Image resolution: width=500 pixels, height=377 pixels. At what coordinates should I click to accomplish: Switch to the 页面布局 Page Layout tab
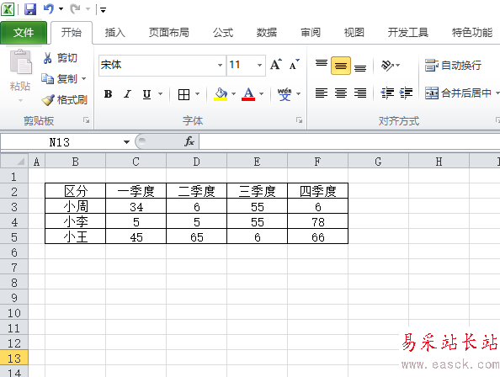(x=169, y=32)
